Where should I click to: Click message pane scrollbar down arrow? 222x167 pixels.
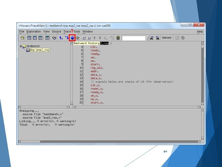(x=203, y=139)
